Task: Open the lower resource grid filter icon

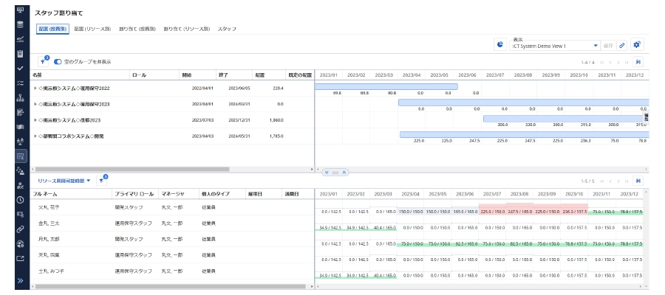Action: (x=102, y=181)
